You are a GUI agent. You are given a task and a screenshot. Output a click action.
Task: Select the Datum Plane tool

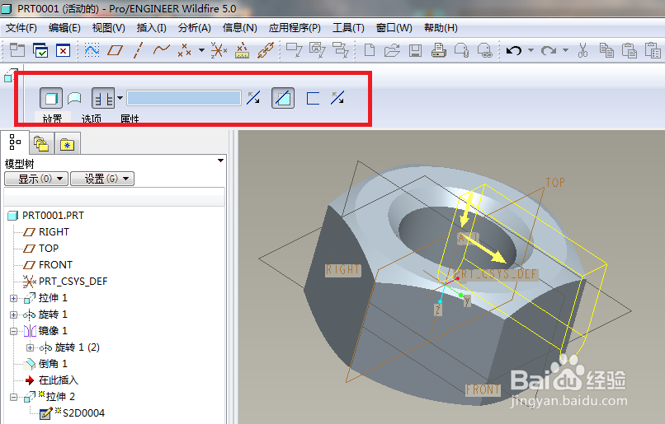point(115,50)
